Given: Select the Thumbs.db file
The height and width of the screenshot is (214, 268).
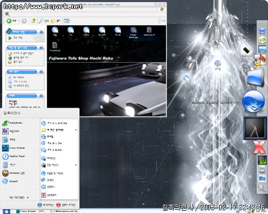Looking at the screenshot, I should coord(55,47).
